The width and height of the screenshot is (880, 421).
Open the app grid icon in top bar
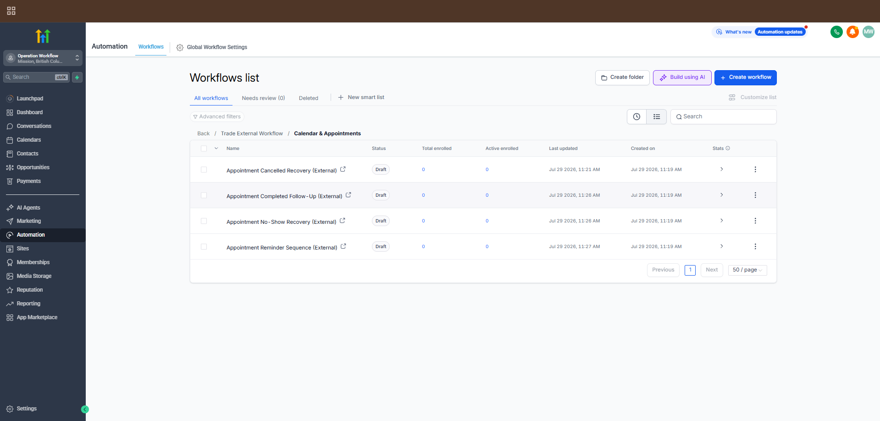(11, 11)
